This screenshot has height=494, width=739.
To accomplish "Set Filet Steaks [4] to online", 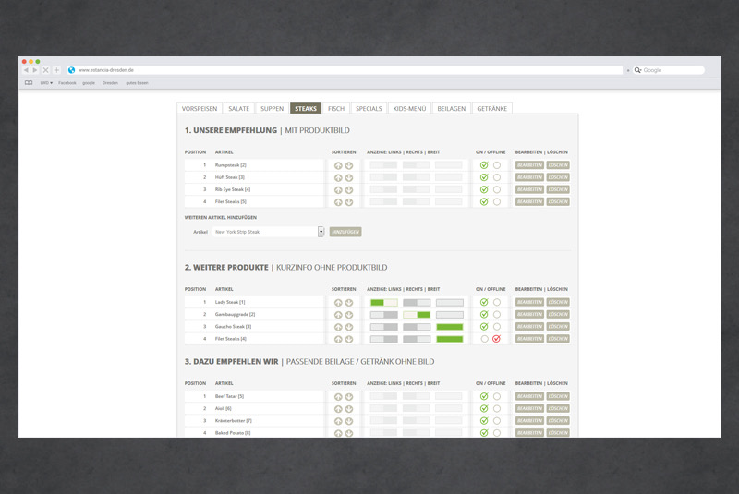I will click(x=484, y=339).
